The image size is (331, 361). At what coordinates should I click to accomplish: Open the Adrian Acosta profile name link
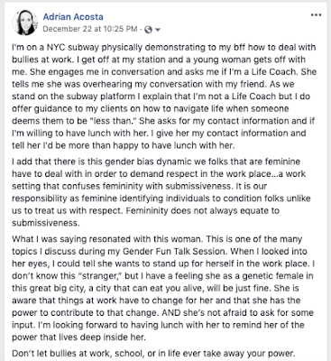coord(73,16)
